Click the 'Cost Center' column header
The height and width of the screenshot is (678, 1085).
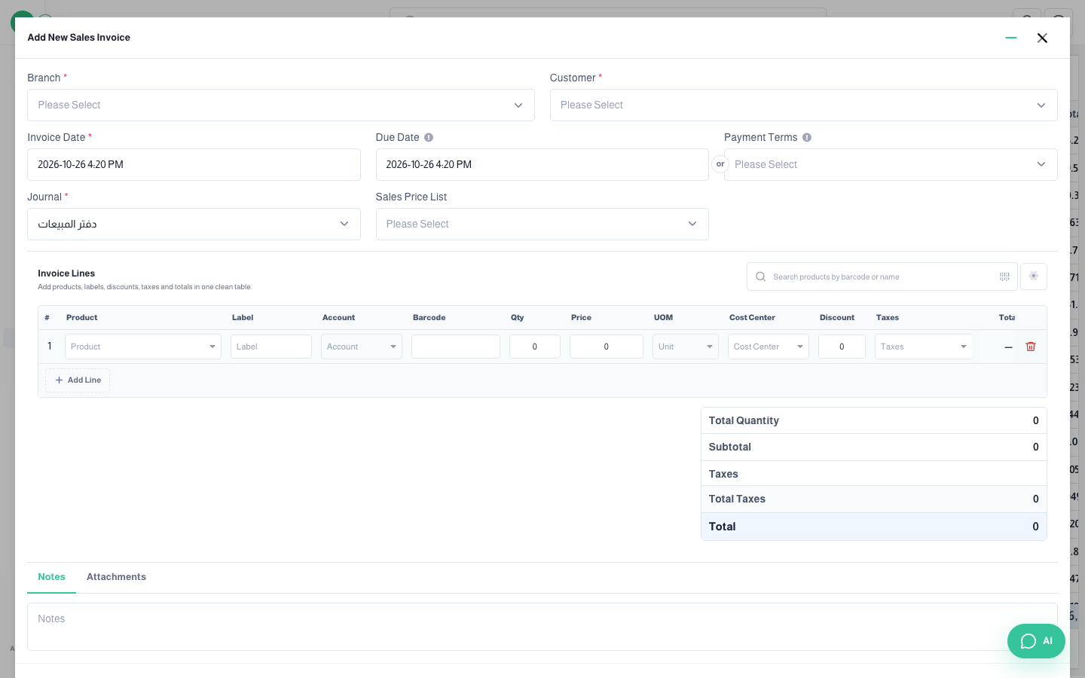[752, 318]
